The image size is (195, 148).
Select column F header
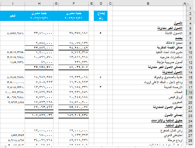[x=73, y=4]
